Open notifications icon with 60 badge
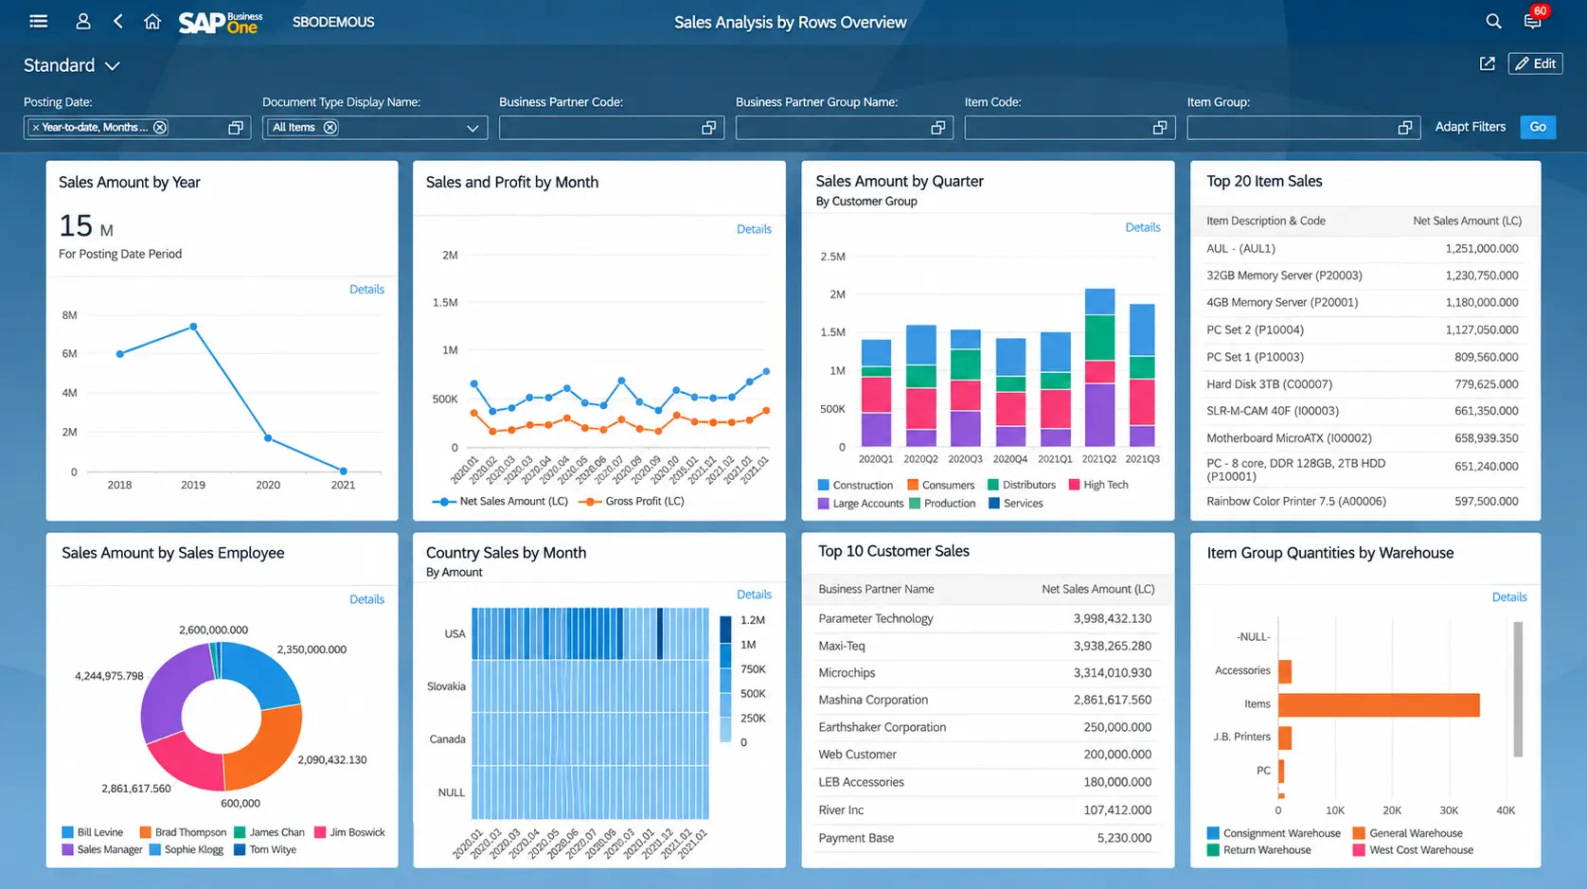Viewport: 1587px width, 889px height. (1533, 20)
